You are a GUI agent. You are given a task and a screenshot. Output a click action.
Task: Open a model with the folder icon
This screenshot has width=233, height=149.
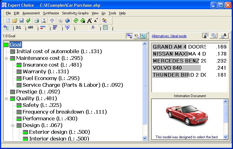pyautogui.click(x=15, y=20)
